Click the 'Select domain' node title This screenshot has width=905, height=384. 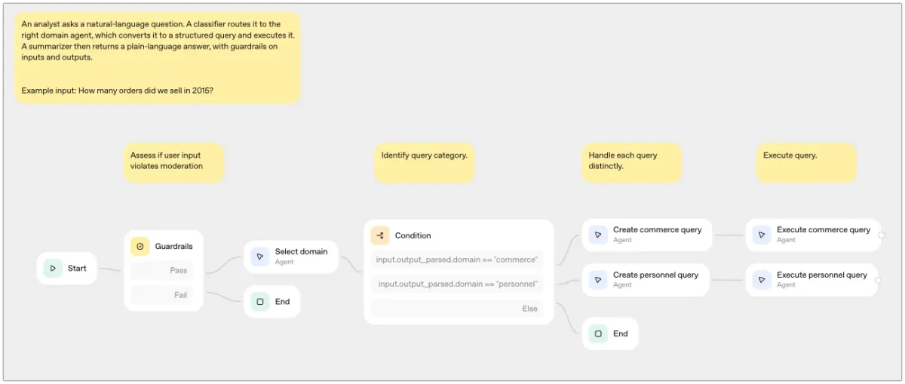pos(302,252)
